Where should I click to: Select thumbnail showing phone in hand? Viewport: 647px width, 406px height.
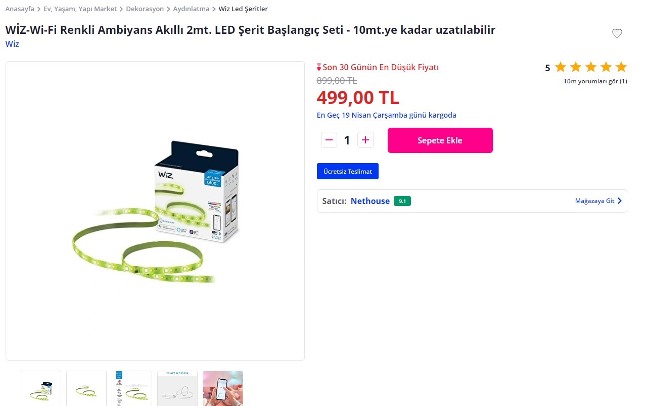[223, 388]
